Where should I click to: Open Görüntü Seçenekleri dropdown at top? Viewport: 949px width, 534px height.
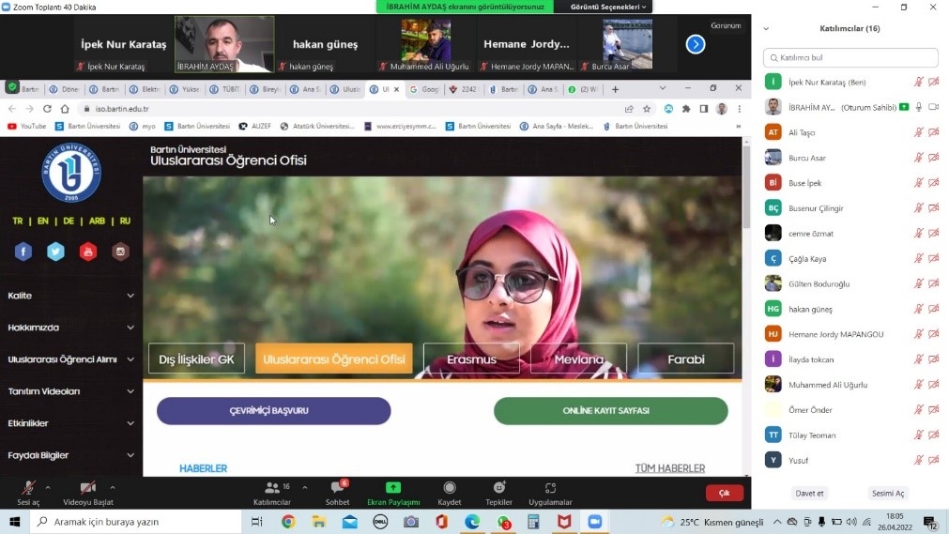[607, 7]
